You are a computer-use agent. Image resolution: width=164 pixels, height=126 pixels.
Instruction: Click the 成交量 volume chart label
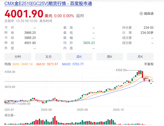click(x=10, y=115)
